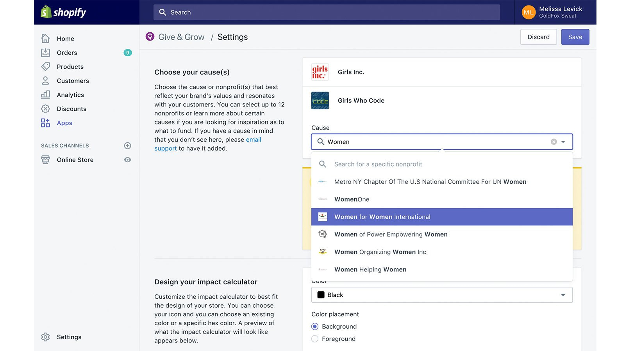Click the black color swatch
Screen dimensions: 625x351
(x=321, y=295)
